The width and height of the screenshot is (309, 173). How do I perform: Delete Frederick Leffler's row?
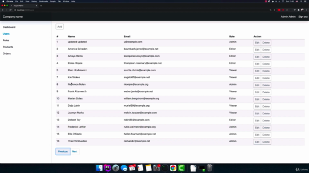(x=266, y=128)
